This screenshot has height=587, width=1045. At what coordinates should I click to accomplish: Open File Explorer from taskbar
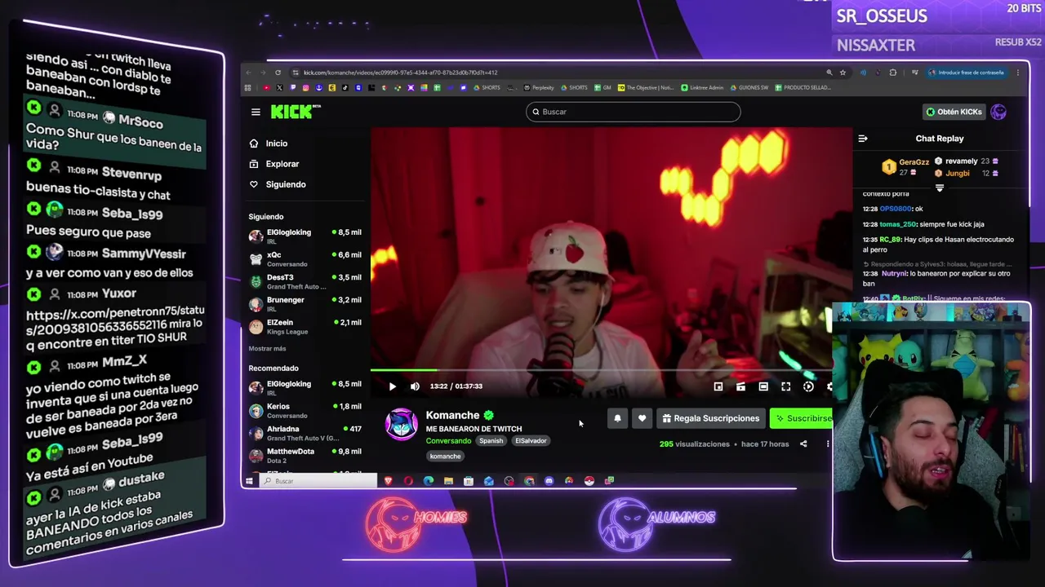[x=448, y=481]
